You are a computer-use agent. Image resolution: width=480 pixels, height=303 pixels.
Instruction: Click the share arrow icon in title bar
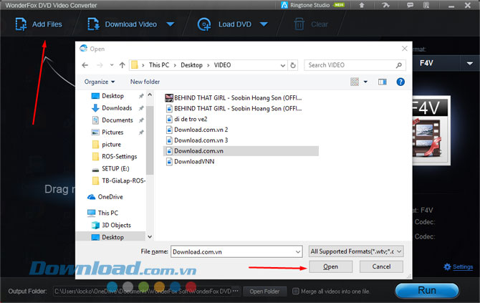(x=385, y=5)
